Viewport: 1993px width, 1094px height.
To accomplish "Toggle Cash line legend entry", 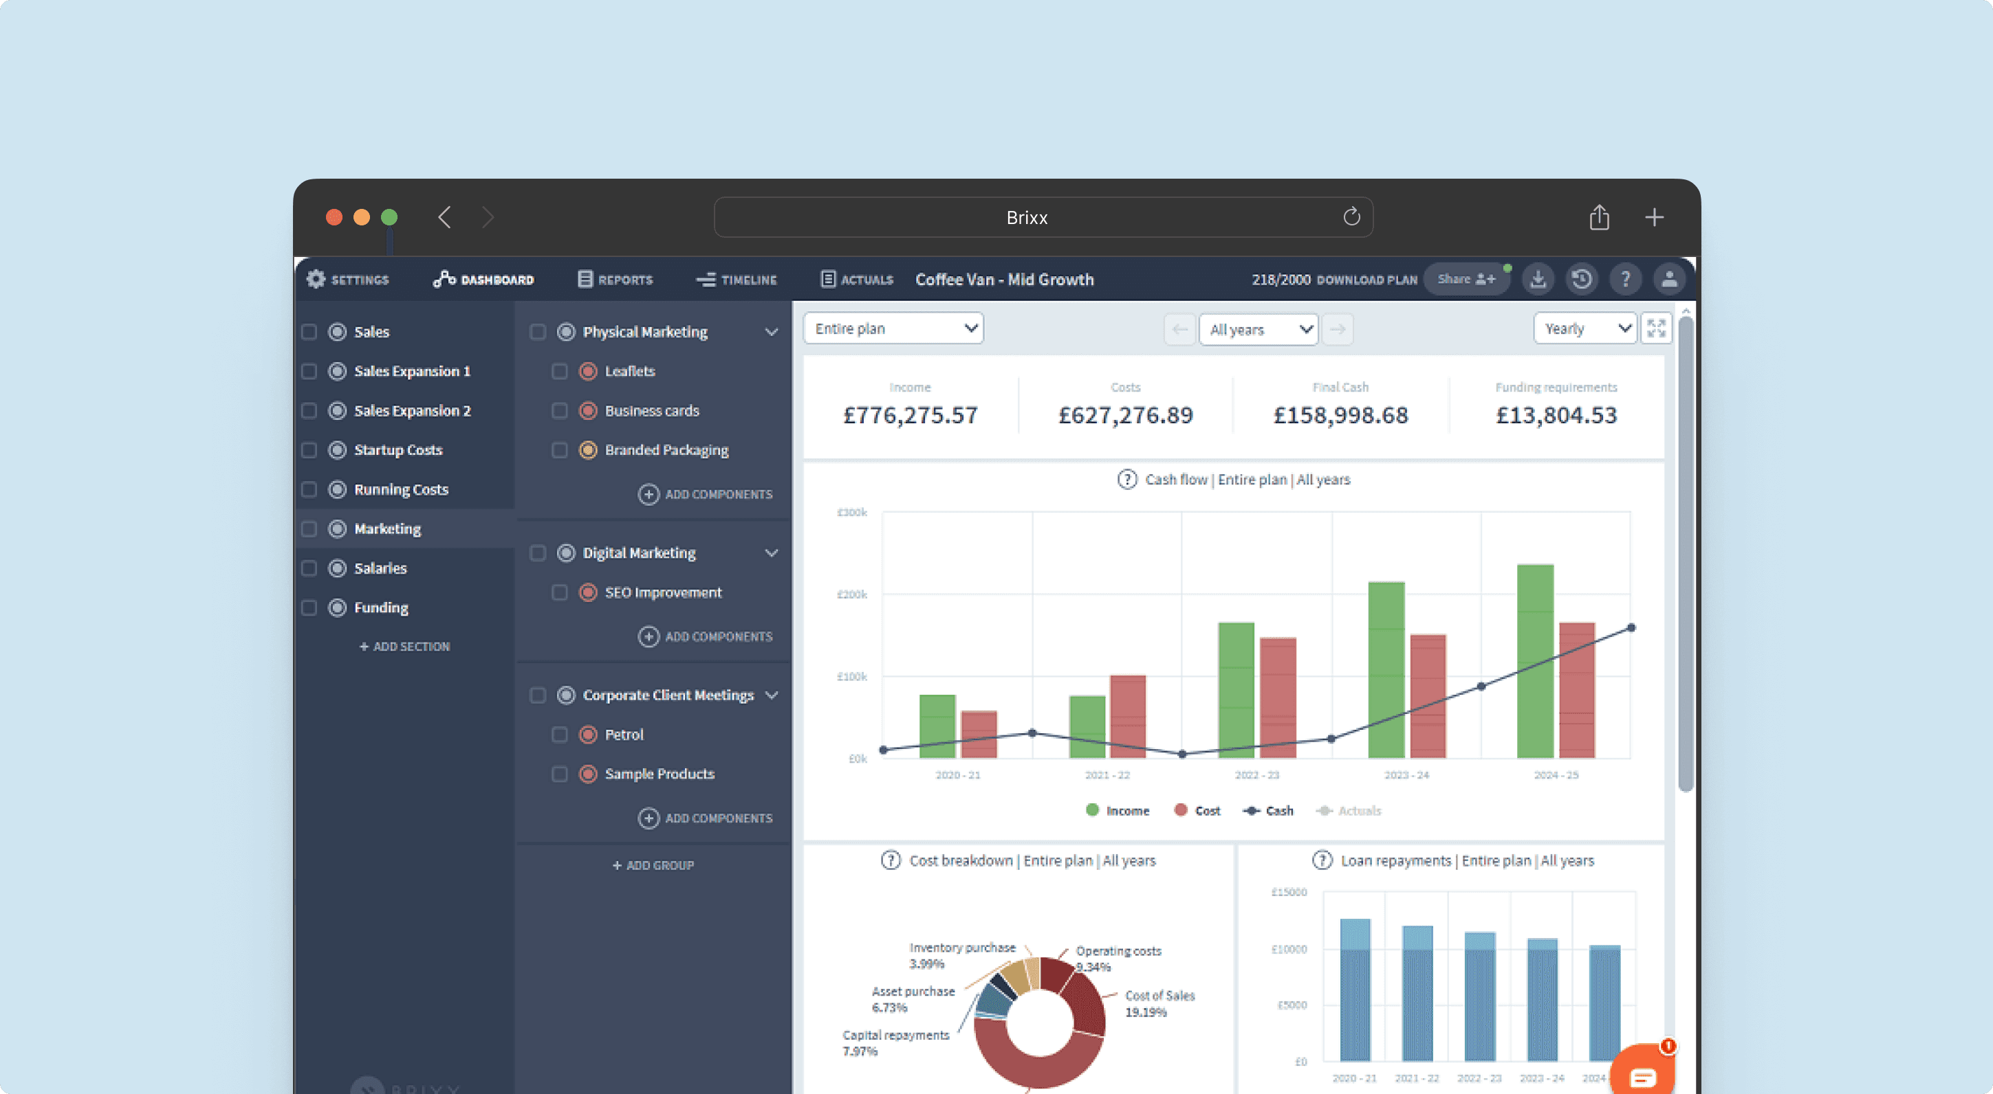I will (x=1268, y=810).
